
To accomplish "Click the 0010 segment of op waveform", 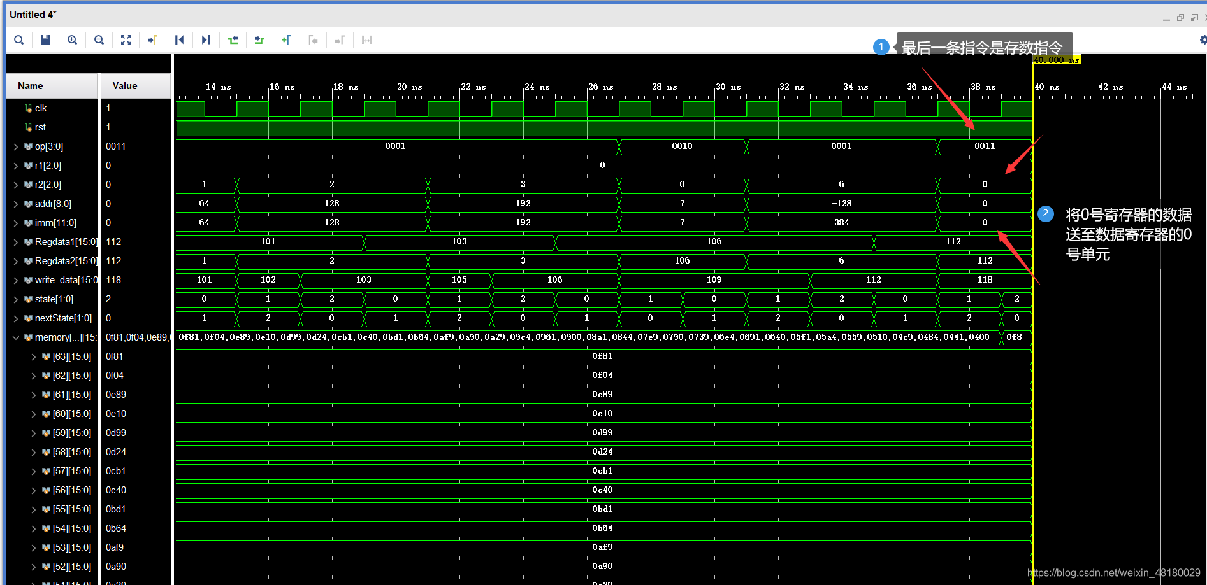I will [x=682, y=146].
